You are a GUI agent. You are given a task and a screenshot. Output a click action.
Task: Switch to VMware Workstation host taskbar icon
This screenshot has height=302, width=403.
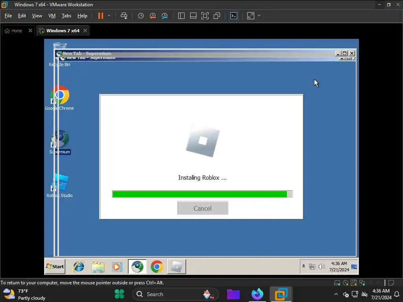click(281, 294)
